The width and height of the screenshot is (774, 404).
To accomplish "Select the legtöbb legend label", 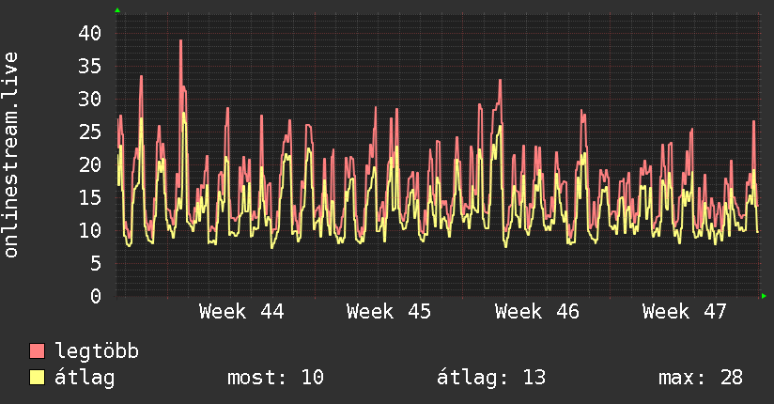I will click(x=97, y=351).
